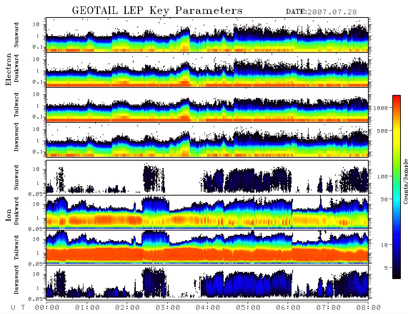Select the Ion Dawnward panel label
The height and width of the screenshot is (314, 408).
(x=16, y=280)
